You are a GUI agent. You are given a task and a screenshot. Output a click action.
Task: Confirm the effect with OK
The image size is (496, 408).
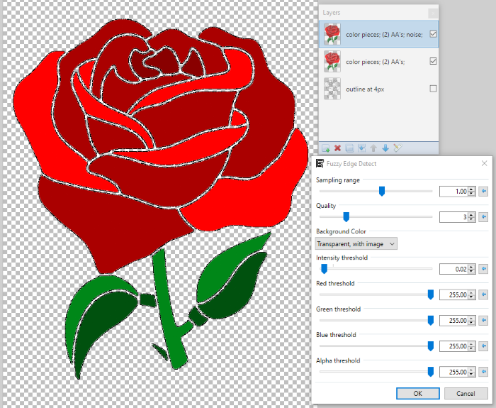click(x=418, y=393)
